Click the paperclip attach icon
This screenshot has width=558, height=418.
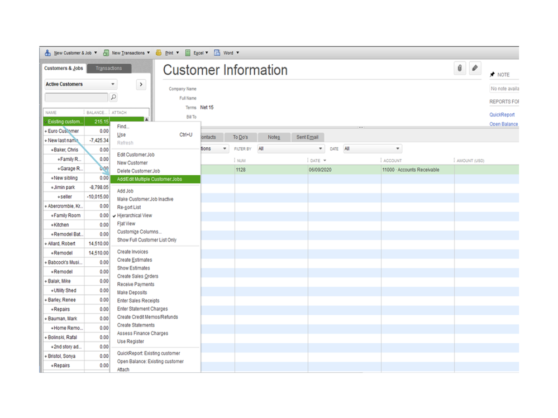click(460, 68)
